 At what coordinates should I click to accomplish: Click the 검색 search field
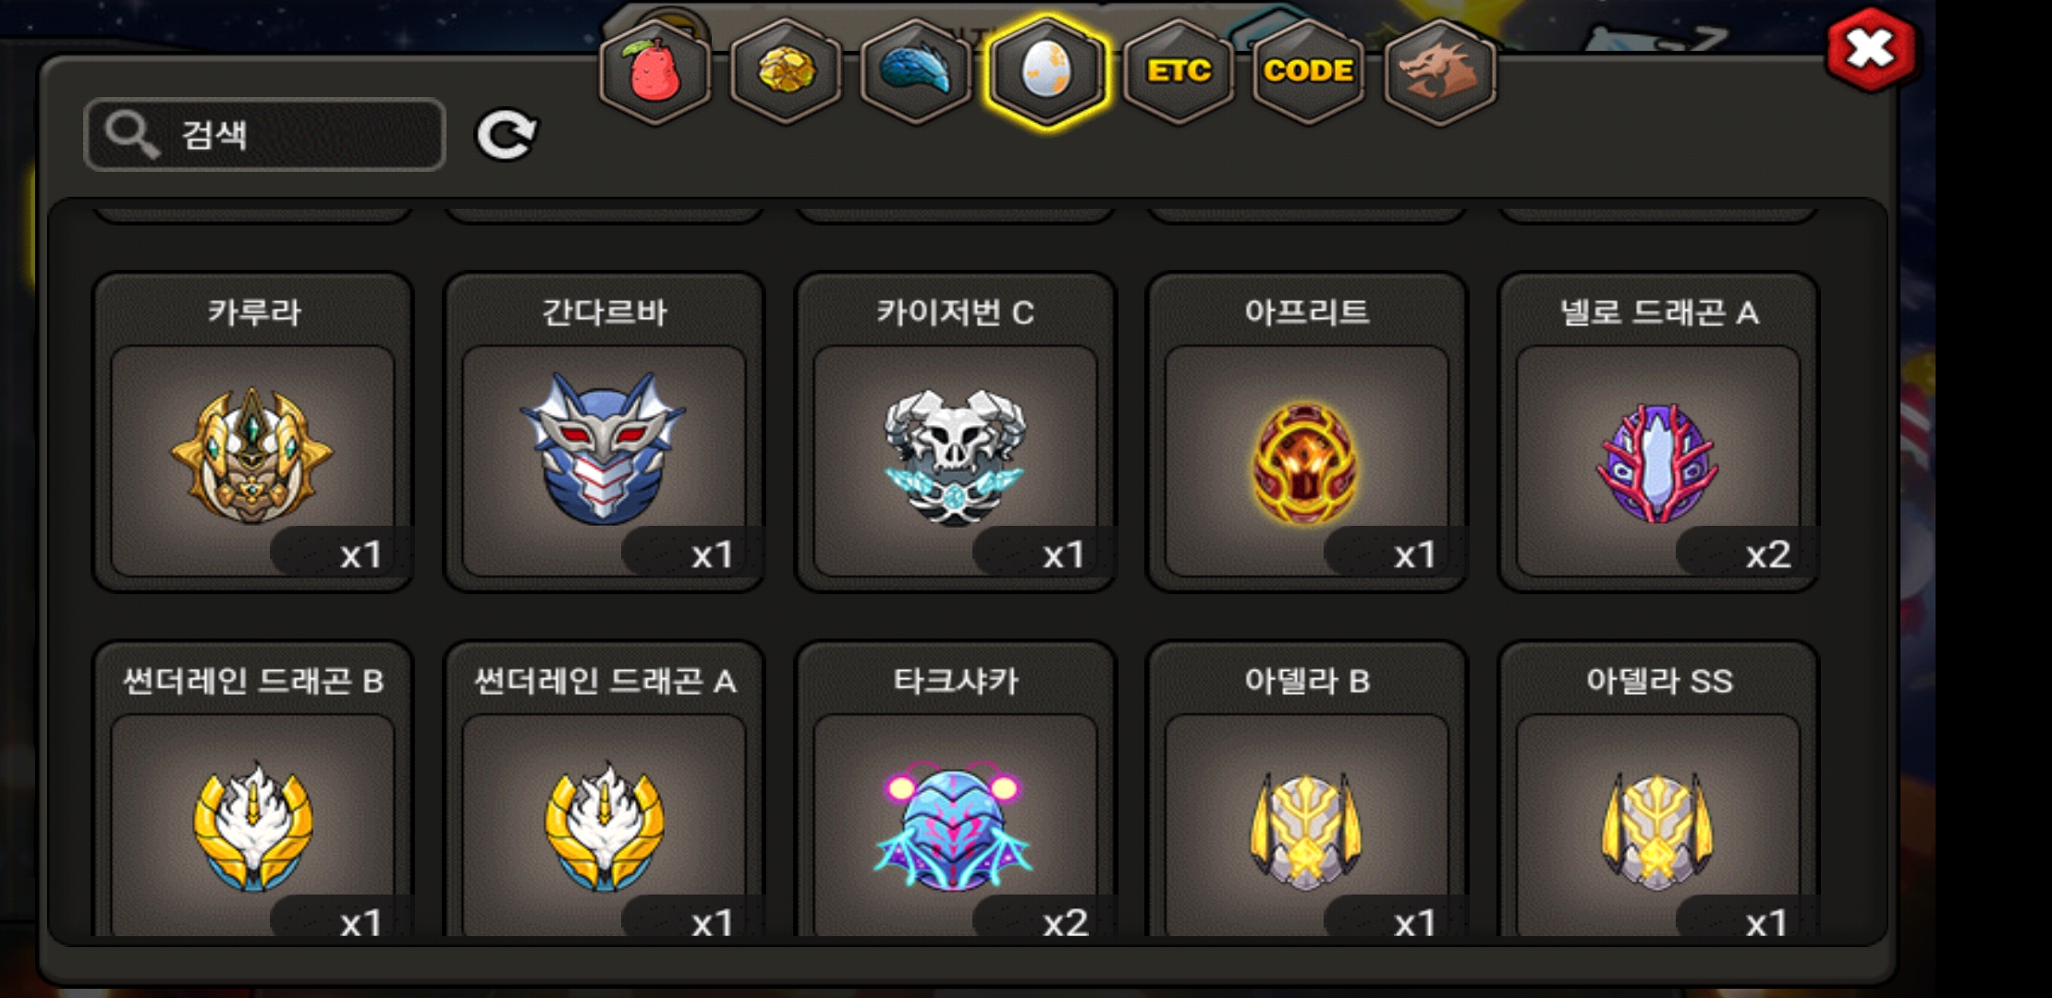264,135
